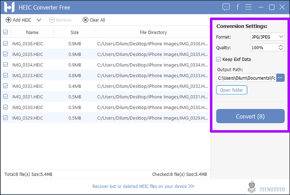Viewport: 290px width, 195px height.
Task: Select file name IMG_0335.HEIC
Action: [28, 54]
